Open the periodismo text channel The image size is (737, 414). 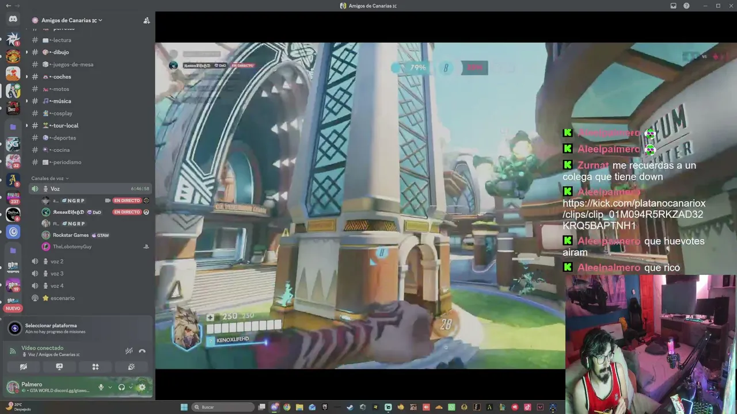tap(91, 162)
